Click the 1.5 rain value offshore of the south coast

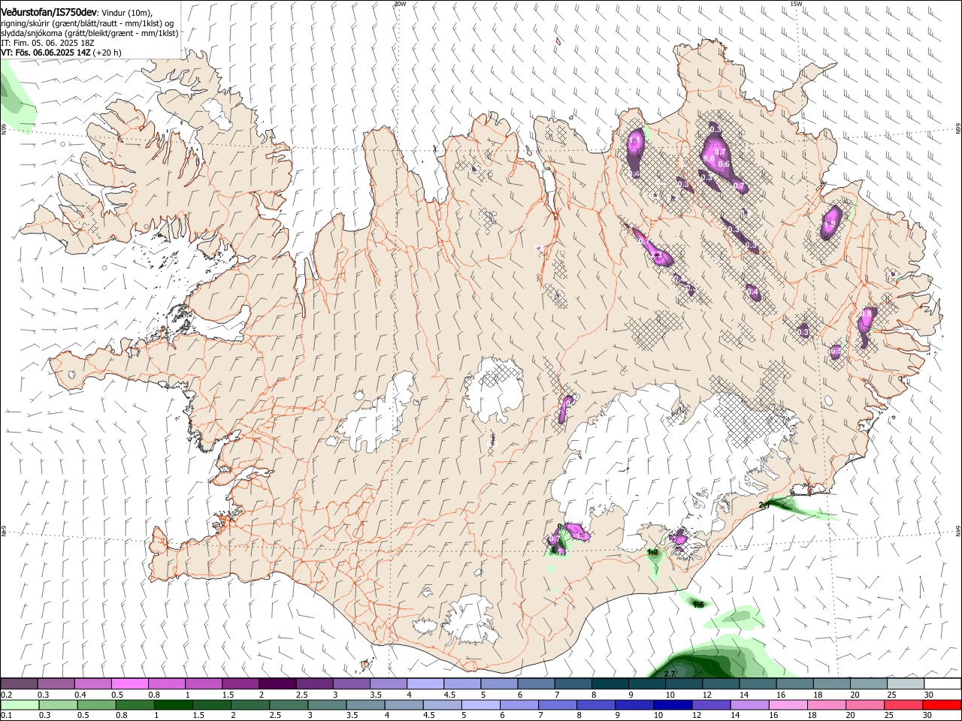pyautogui.click(x=698, y=605)
